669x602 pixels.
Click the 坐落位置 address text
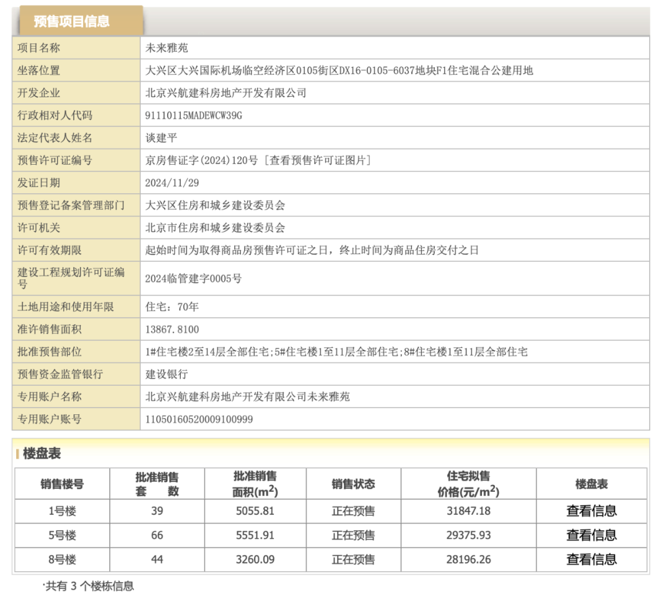tap(339, 71)
